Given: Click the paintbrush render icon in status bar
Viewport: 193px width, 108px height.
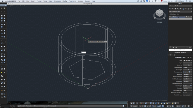Looking at the screenshot, I should [x=162, y=103].
